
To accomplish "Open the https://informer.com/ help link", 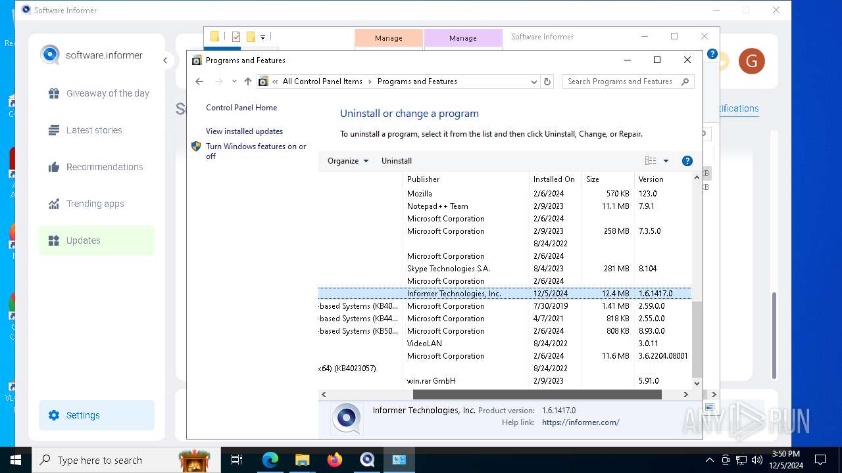I will click(580, 422).
